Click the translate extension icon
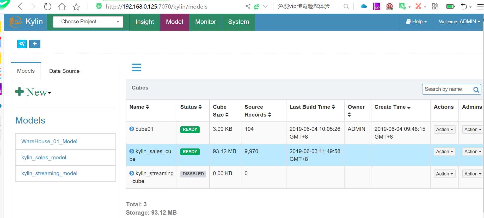This screenshot has width=484, height=218. click(x=402, y=6)
